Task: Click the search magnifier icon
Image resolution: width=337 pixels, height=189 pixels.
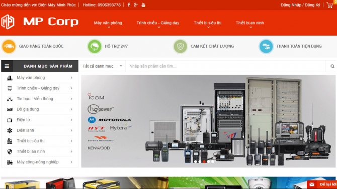Action: coord(332,66)
